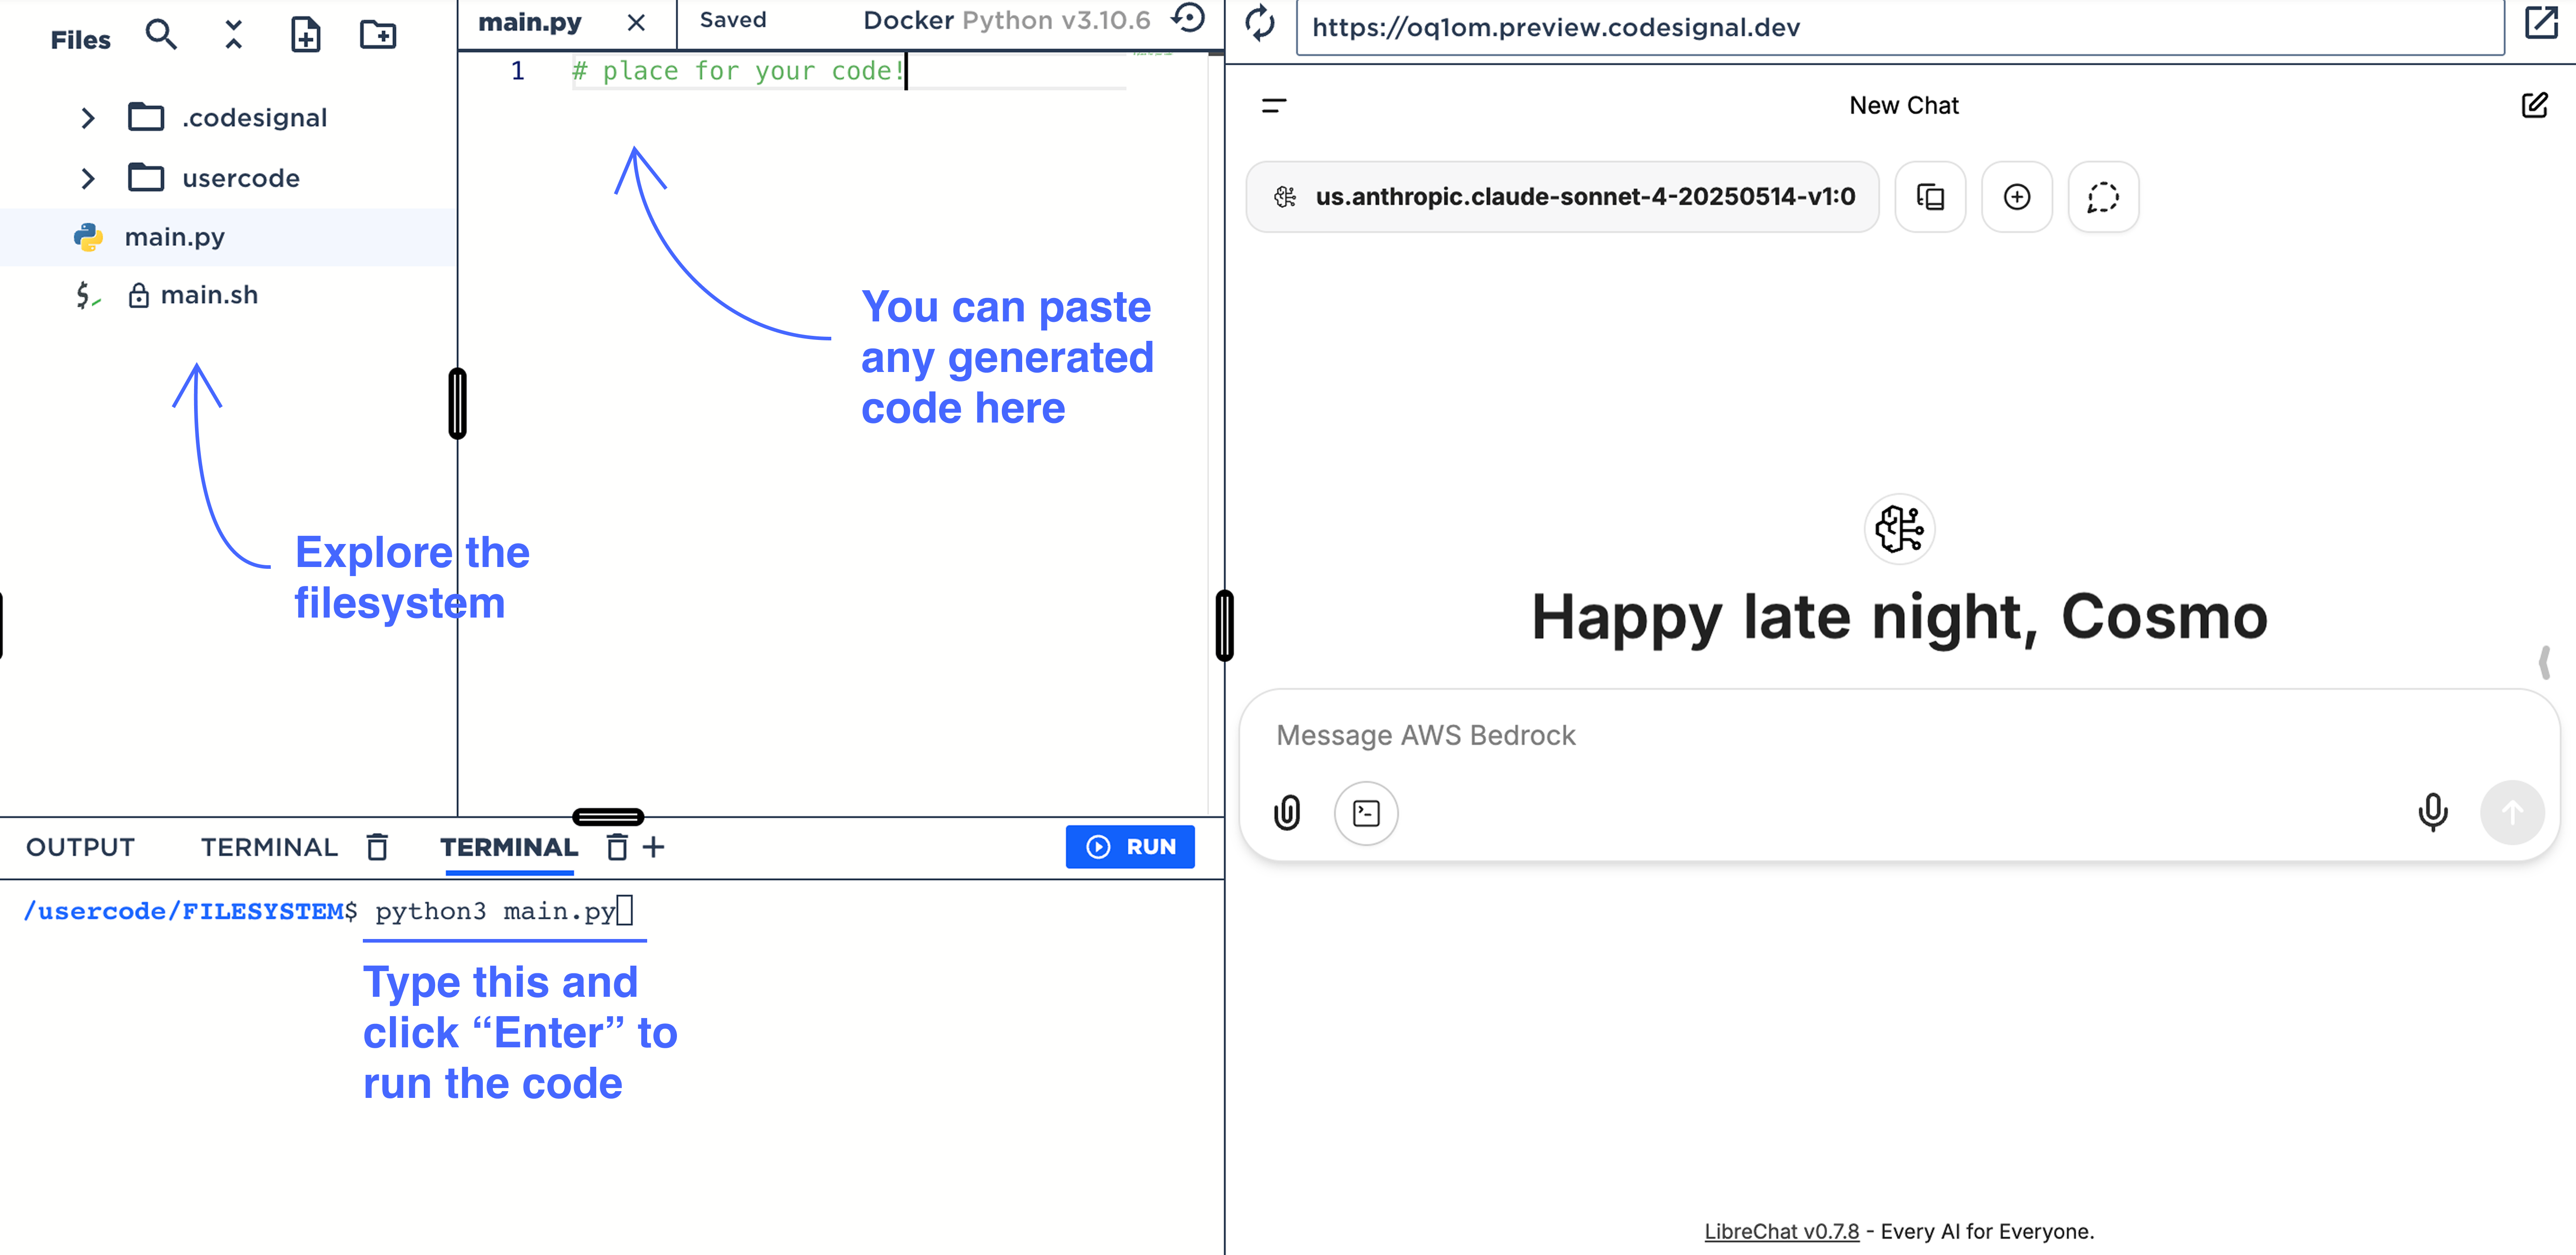Open main.py in file tree
This screenshot has width=2576, height=1255.
tap(228, 237)
